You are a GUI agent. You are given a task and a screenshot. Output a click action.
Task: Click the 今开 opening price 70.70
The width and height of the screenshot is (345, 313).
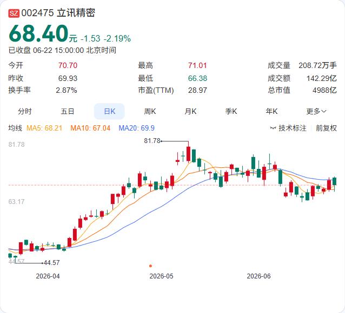coord(68,65)
